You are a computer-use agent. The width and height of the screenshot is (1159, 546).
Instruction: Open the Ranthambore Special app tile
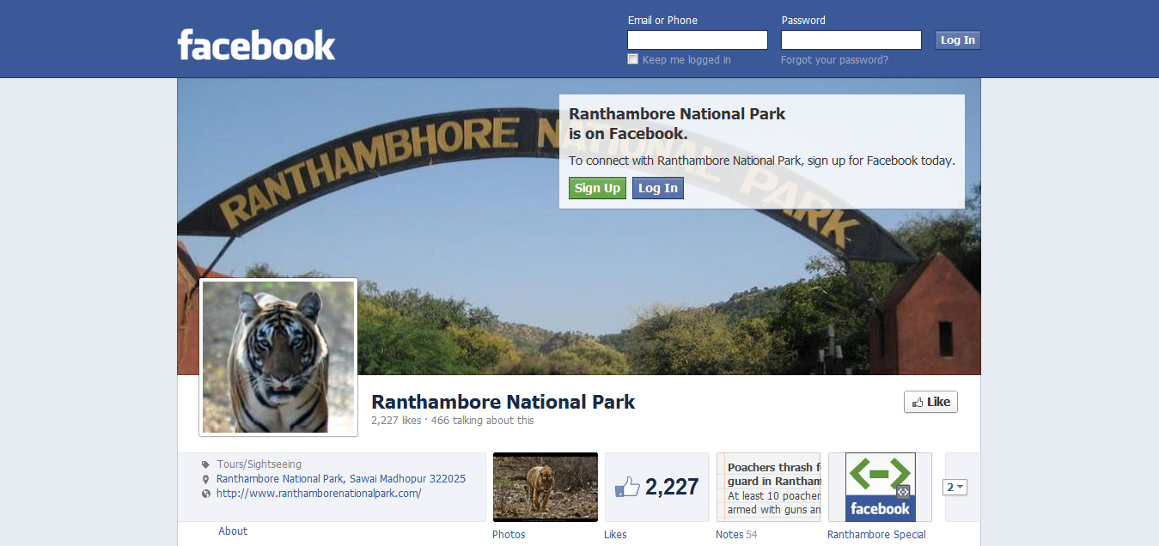point(881,487)
